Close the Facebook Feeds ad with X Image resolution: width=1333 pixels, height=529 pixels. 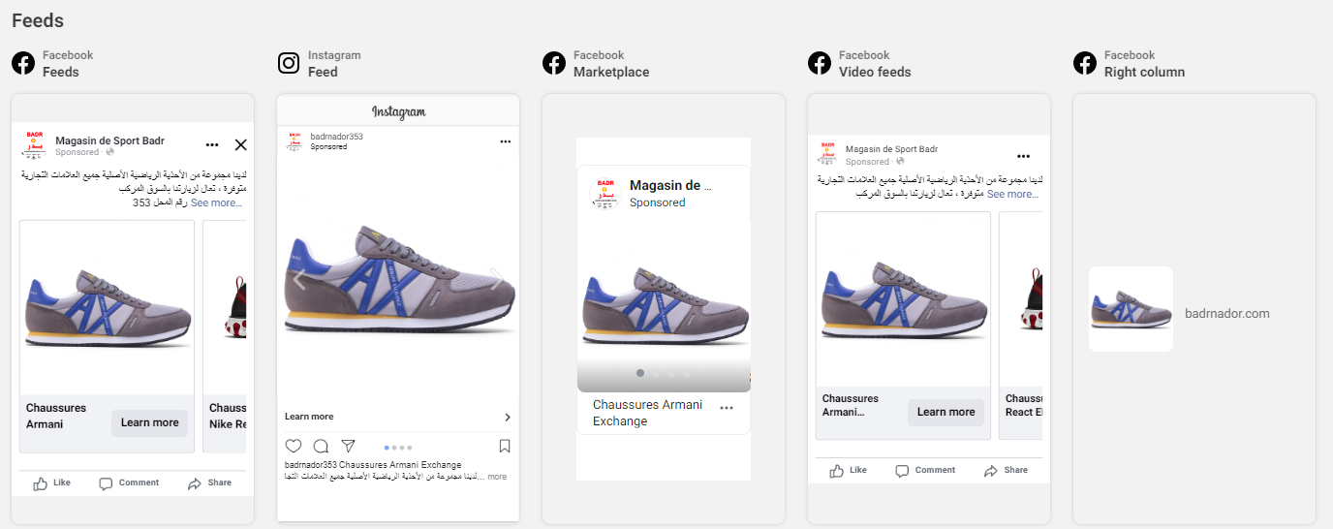click(241, 145)
